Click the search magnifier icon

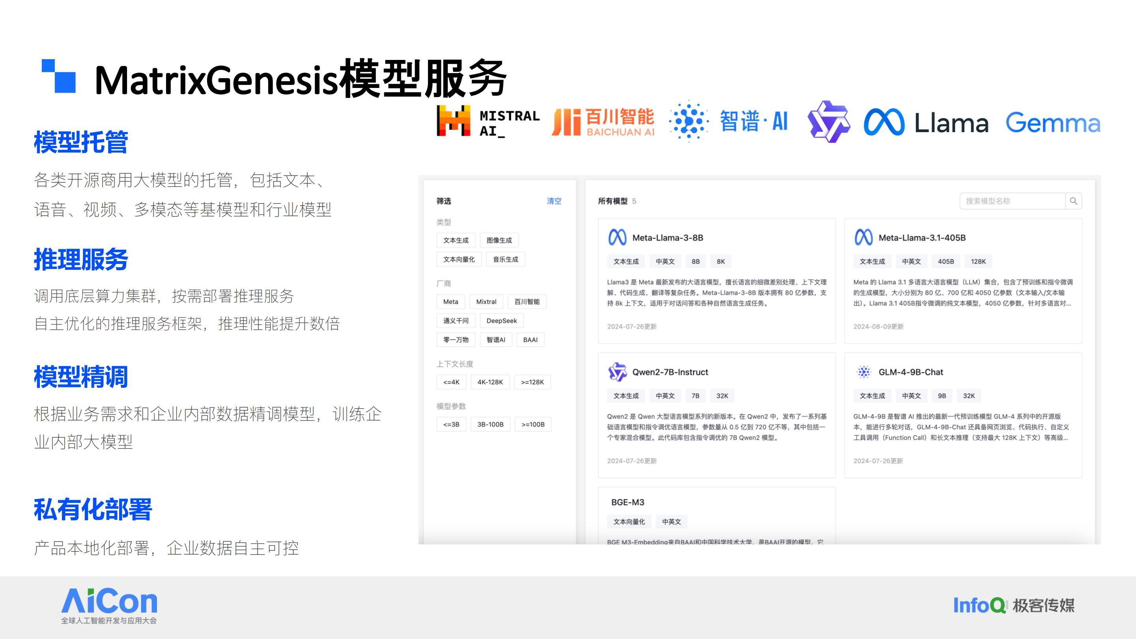pos(1073,201)
